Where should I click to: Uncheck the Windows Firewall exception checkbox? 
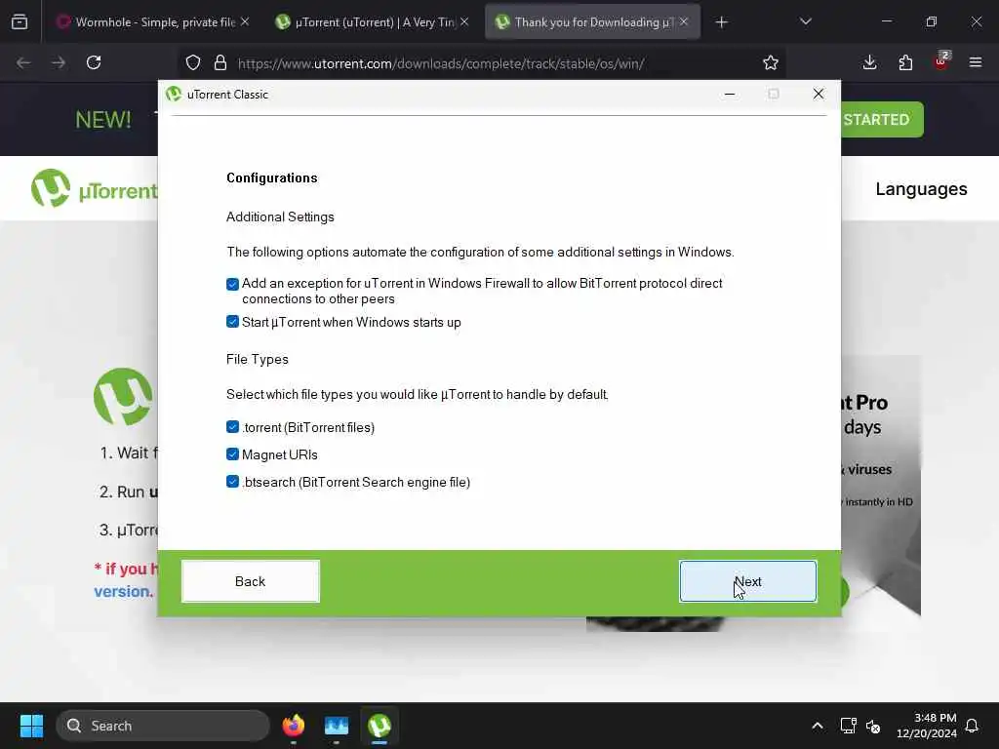tap(232, 284)
